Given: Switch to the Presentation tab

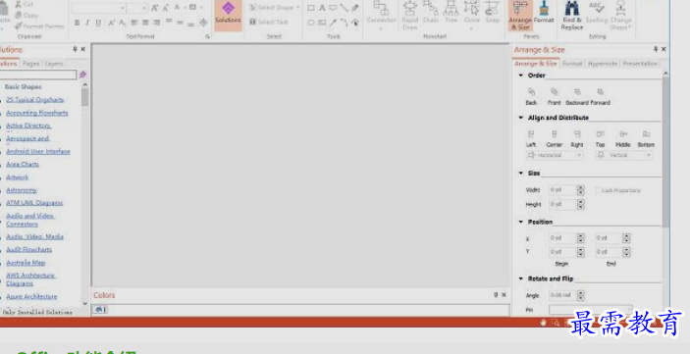Looking at the screenshot, I should (640, 64).
